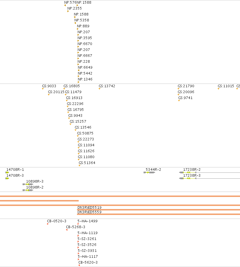Select the GS:22296 insertion marker
The width and height of the screenshot is (240, 267).
(x=68, y=106)
